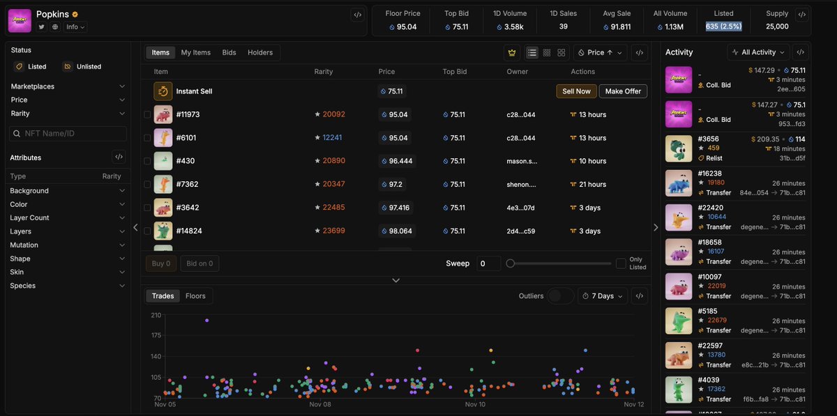This screenshot has width=837, height=416.
Task: Check the box for item #3642
Action: (x=147, y=208)
